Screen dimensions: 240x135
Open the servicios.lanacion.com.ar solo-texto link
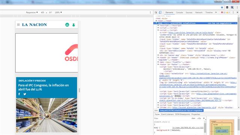point(191,33)
